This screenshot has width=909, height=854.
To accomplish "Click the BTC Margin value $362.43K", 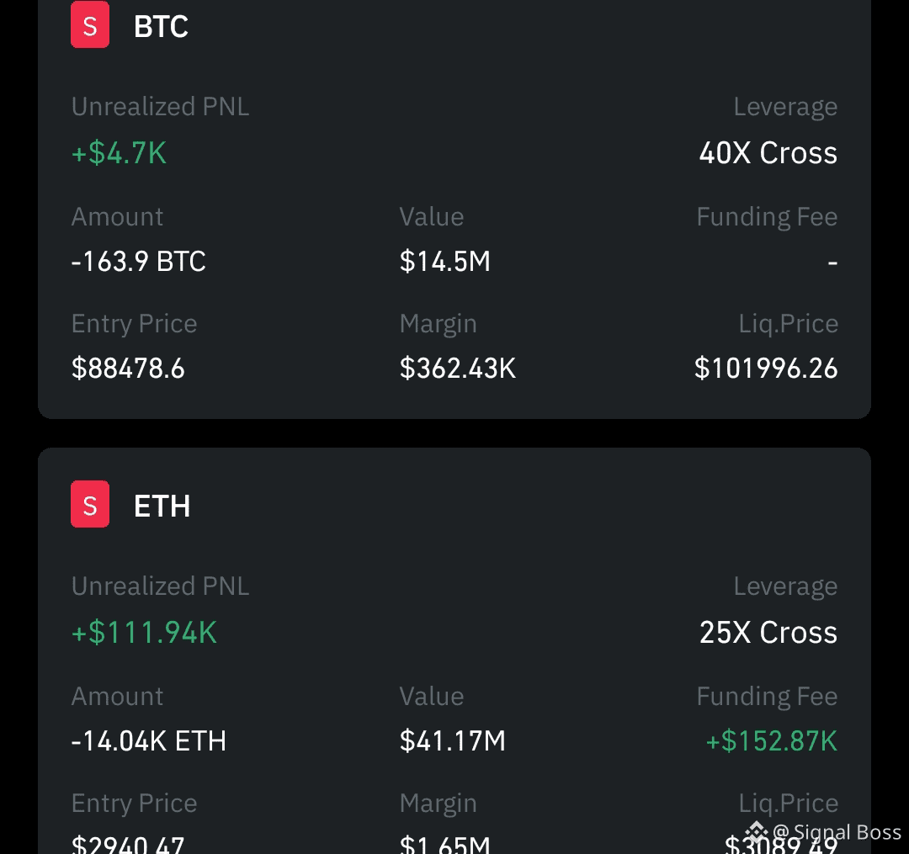I will (x=458, y=368).
